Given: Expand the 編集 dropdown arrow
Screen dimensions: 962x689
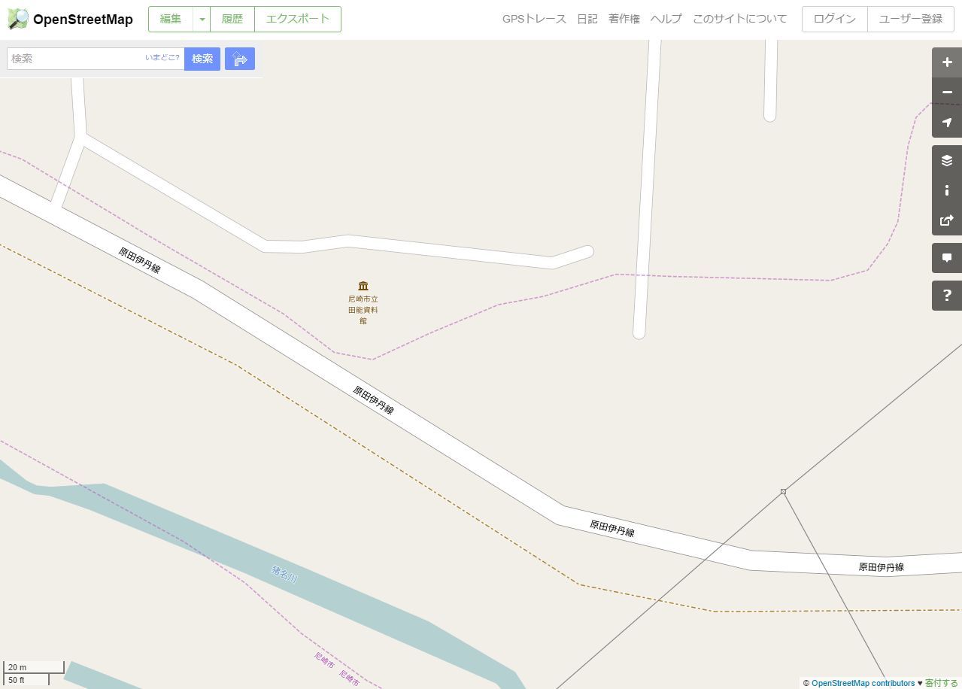Looking at the screenshot, I should tap(202, 20).
